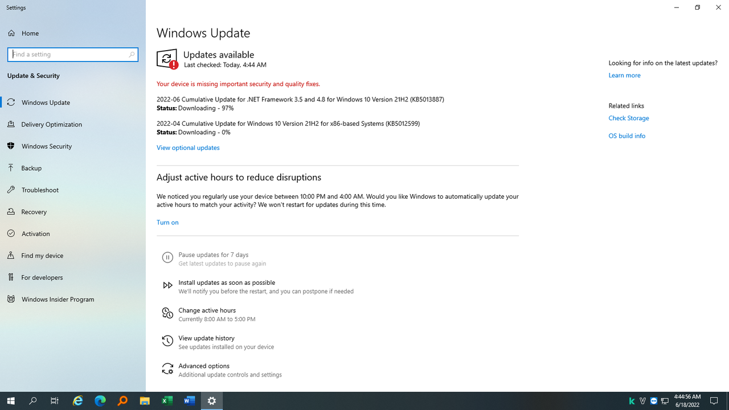Click the missing security fixes warning text
The image size is (729, 410).
pyautogui.click(x=238, y=84)
